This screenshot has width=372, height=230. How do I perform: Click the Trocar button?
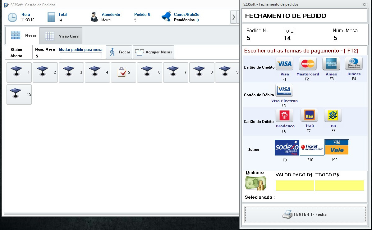point(119,52)
